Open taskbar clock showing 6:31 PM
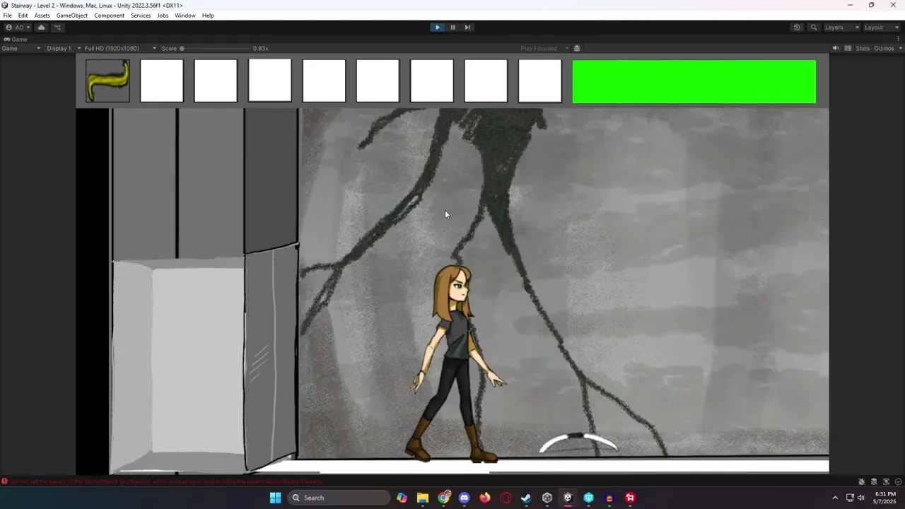 (885, 498)
